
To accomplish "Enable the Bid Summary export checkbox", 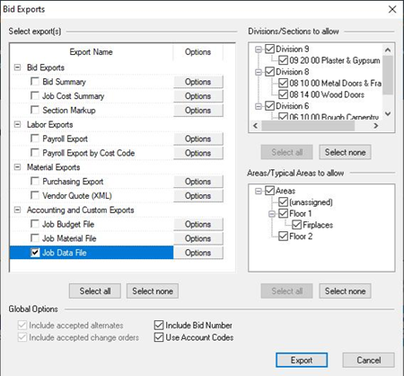I will pos(35,81).
